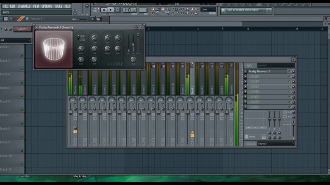Toggle the mute LED for playlist Track 5
Screen dimensions: 330x185
tap(22, 97)
